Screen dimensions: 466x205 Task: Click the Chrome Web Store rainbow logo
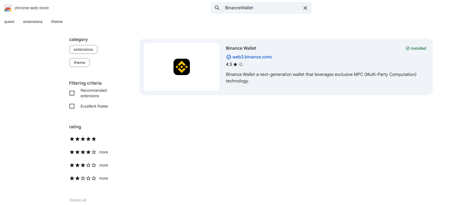coord(8,8)
